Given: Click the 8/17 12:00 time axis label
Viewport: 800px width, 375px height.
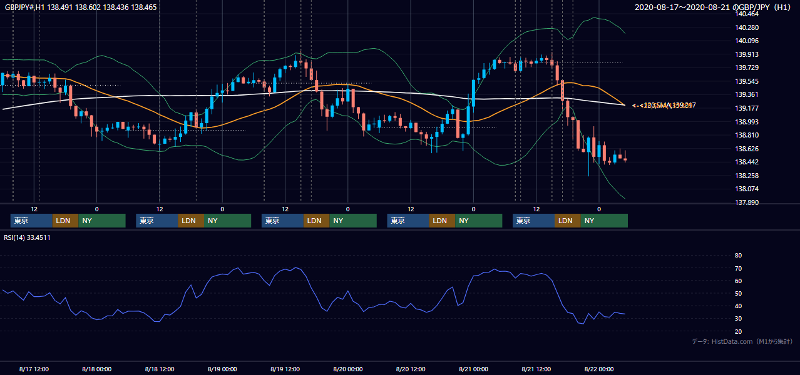Looking at the screenshot, I should (34, 369).
